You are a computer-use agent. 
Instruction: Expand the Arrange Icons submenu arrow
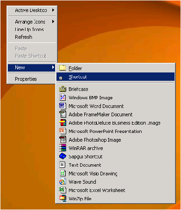(53, 22)
